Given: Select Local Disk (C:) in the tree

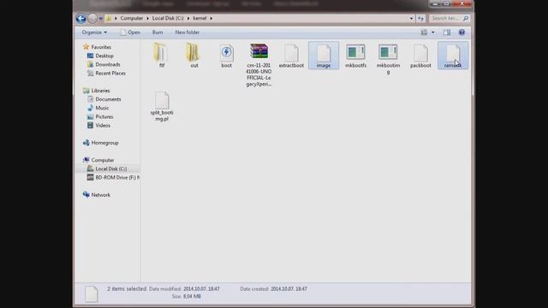Looking at the screenshot, I should (107, 169).
